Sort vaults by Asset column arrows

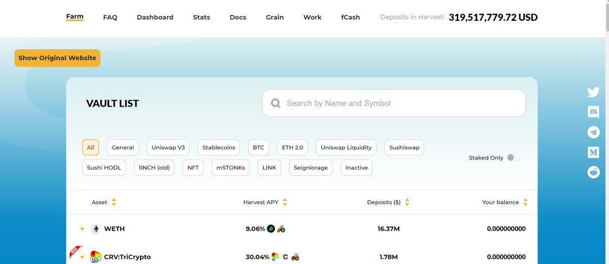pos(114,202)
